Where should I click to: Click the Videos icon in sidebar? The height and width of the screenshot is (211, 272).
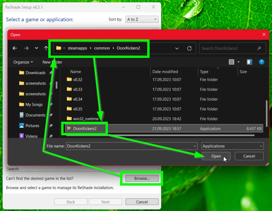click(22, 136)
